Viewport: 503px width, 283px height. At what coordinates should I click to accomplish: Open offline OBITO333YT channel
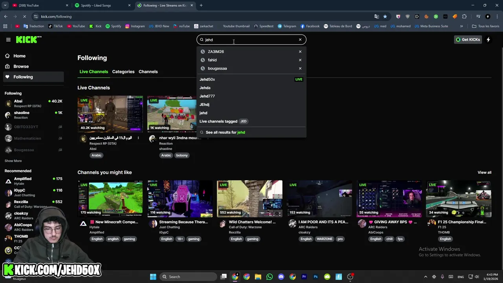click(x=33, y=127)
